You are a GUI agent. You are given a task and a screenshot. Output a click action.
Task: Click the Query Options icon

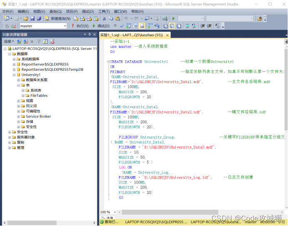(135, 26)
